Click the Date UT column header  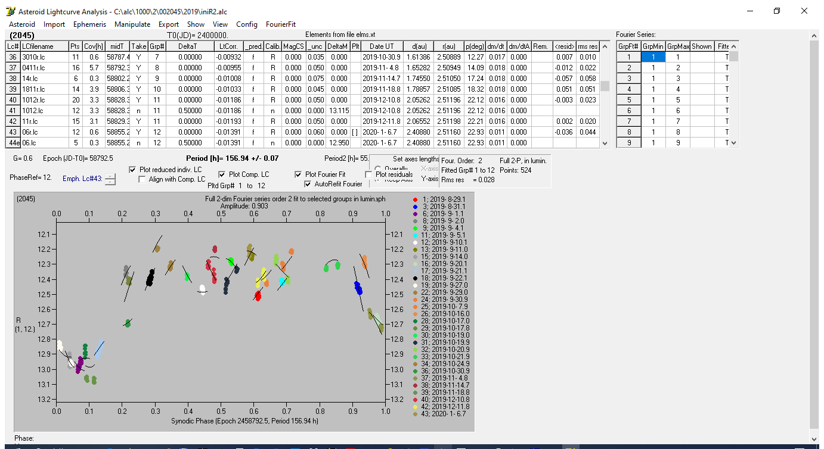point(382,46)
